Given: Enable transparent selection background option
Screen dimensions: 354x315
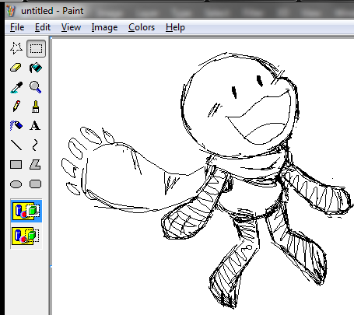Looking at the screenshot, I should [26, 236].
